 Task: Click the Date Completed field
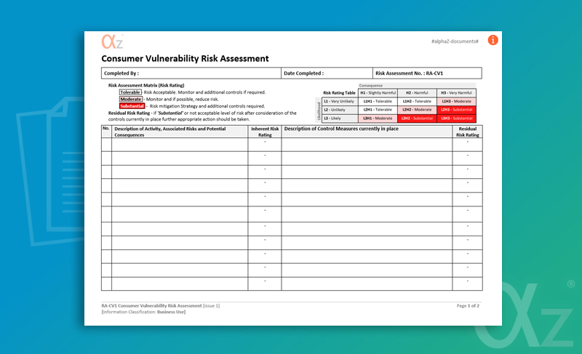pyautogui.click(x=327, y=73)
